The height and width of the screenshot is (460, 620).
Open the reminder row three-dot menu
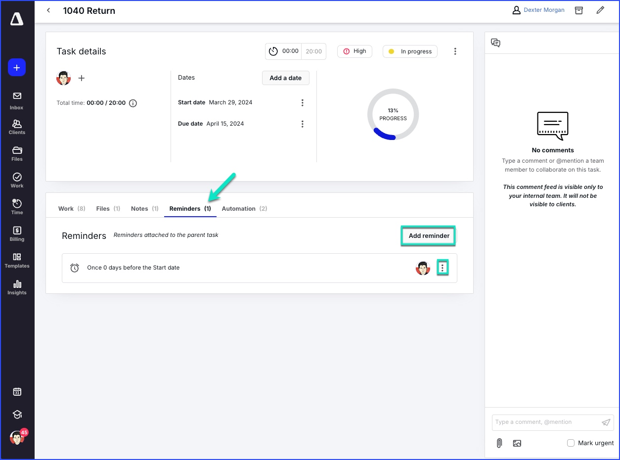[x=443, y=268]
